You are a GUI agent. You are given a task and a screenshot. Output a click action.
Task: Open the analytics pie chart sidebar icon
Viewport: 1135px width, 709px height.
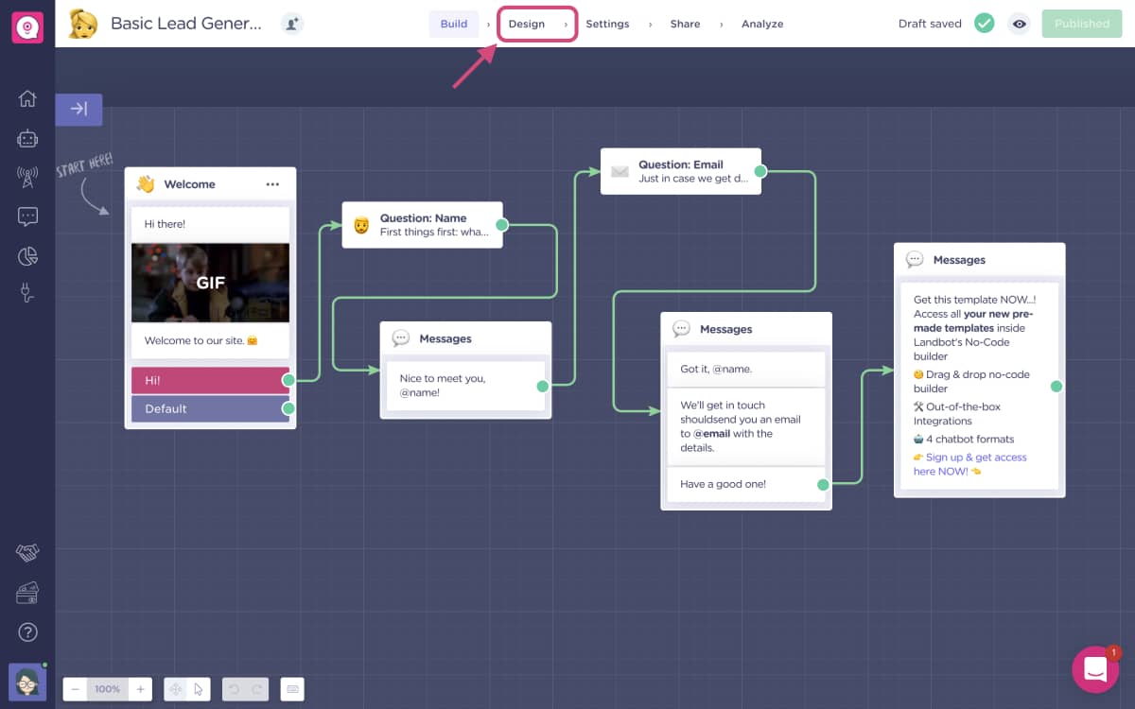27,255
